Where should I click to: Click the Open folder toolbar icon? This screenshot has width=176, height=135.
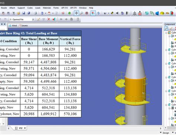(x=19, y=13)
